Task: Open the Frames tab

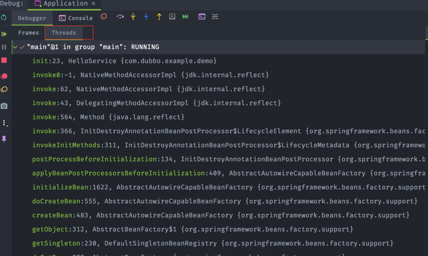Action: point(28,33)
